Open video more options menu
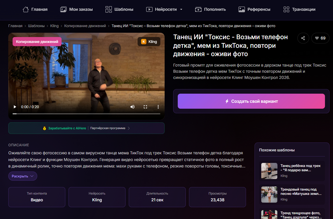 158,107
